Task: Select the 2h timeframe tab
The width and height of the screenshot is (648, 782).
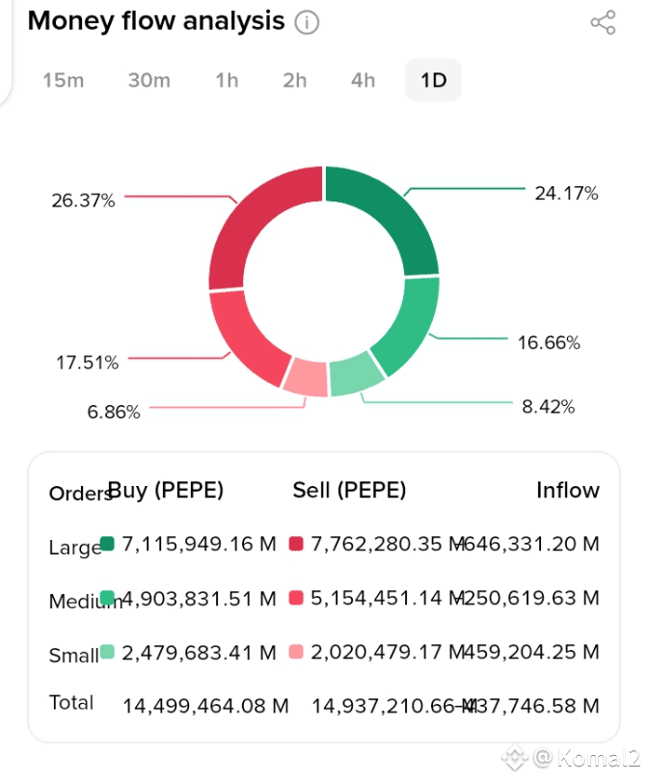Action: point(295,80)
